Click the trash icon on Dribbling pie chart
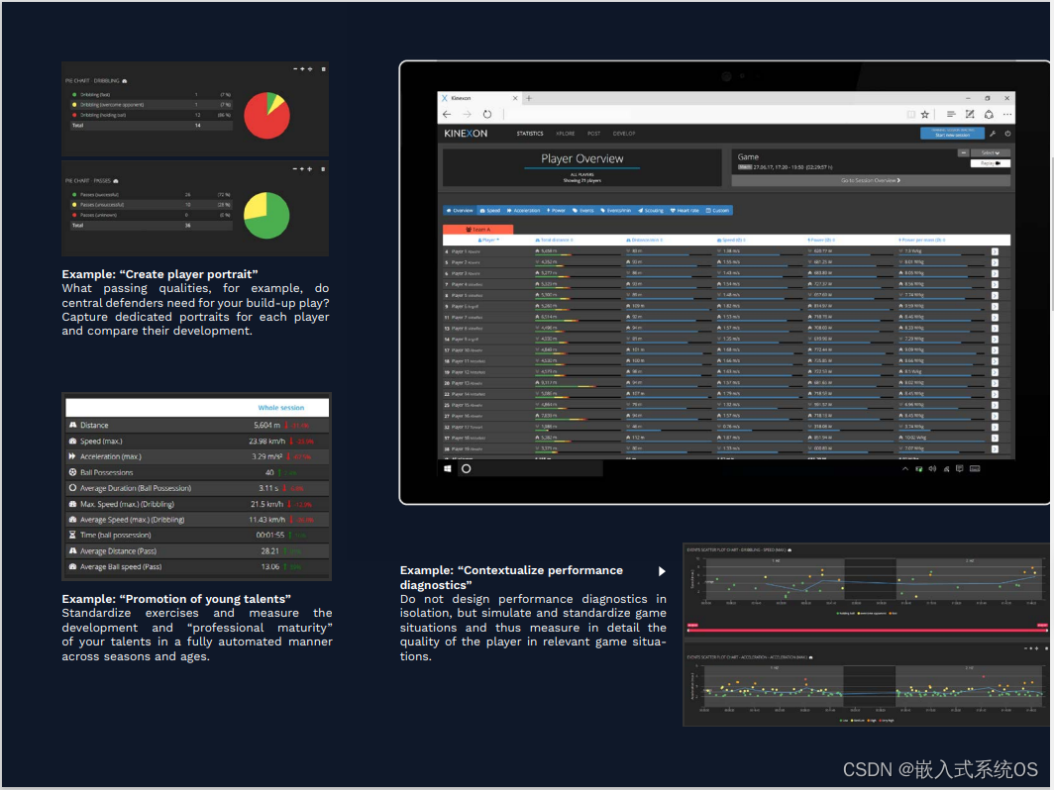The image size is (1054, 790). (x=323, y=69)
